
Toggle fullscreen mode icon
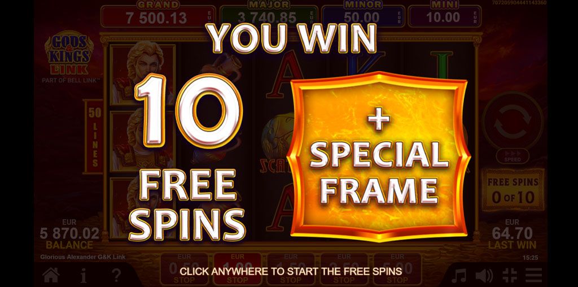pyautogui.click(x=510, y=276)
